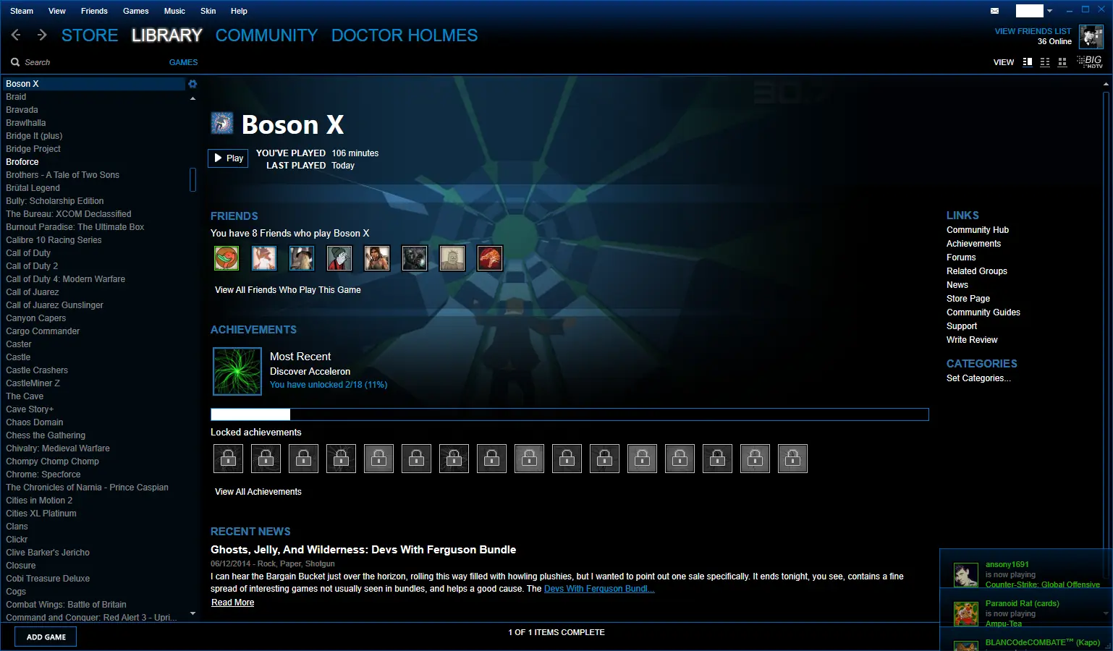Open the account dropdown arrow at top
The width and height of the screenshot is (1113, 651).
tap(1049, 11)
